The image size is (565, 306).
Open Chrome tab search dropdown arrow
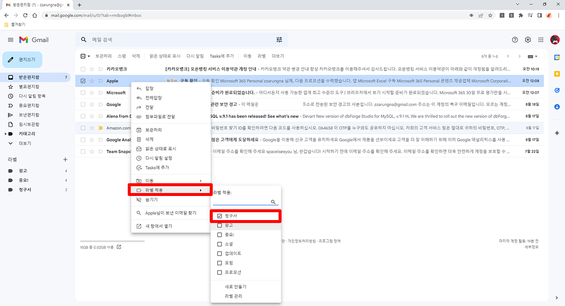point(517,4)
